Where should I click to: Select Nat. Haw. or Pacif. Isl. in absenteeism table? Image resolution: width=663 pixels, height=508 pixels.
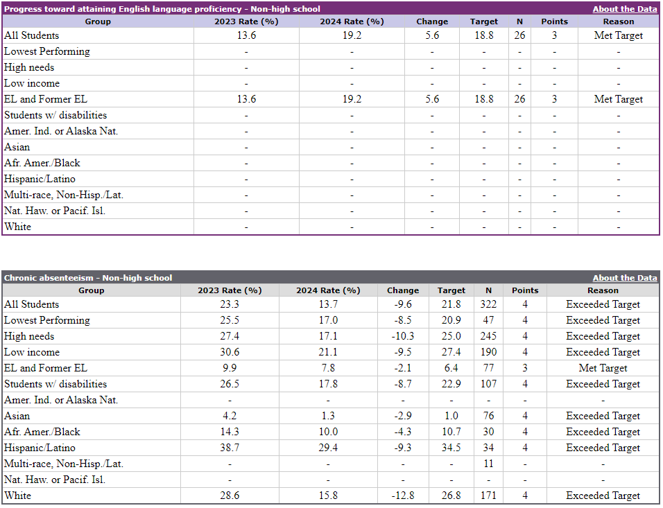(55, 480)
